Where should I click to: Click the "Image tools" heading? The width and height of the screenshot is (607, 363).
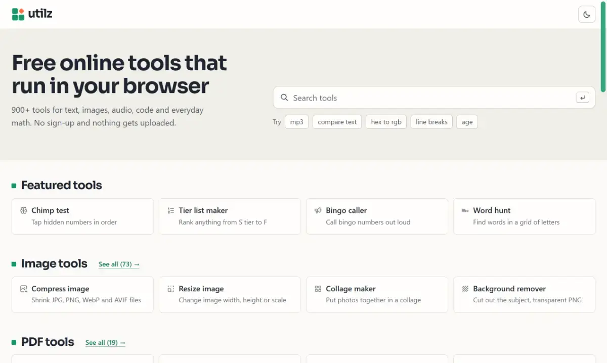click(54, 264)
